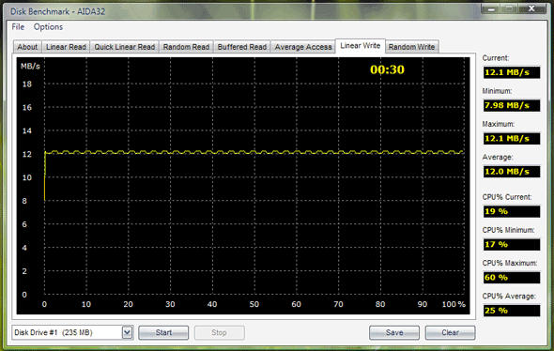Switch to the Quick Linear Read tab
554x351 pixels.
point(124,47)
